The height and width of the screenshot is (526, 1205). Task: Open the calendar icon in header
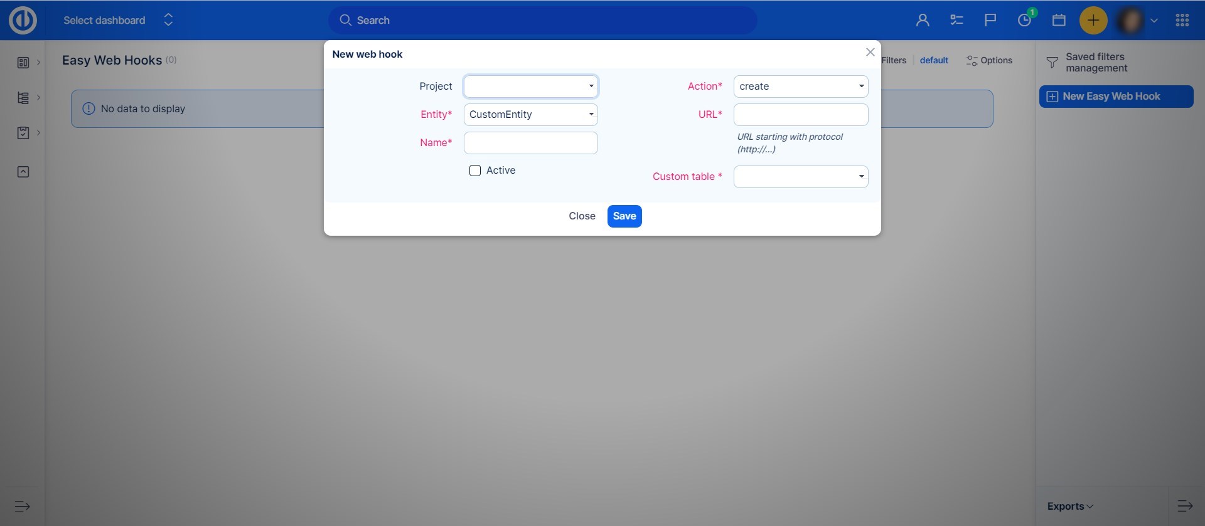pos(1059,20)
